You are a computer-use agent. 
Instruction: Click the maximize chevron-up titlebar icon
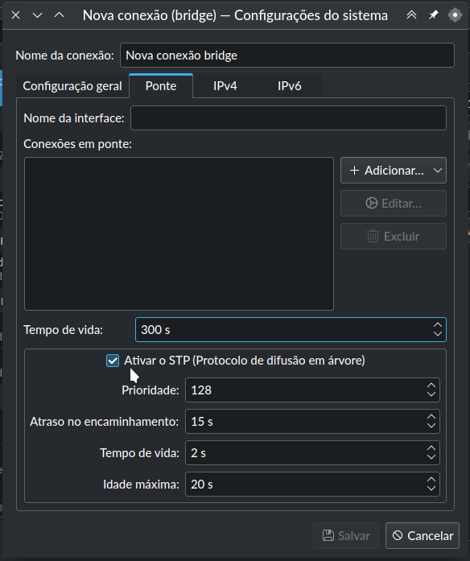pyautogui.click(x=59, y=15)
